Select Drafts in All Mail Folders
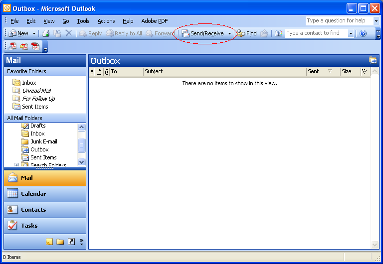This screenshot has height=264, width=383. point(33,126)
